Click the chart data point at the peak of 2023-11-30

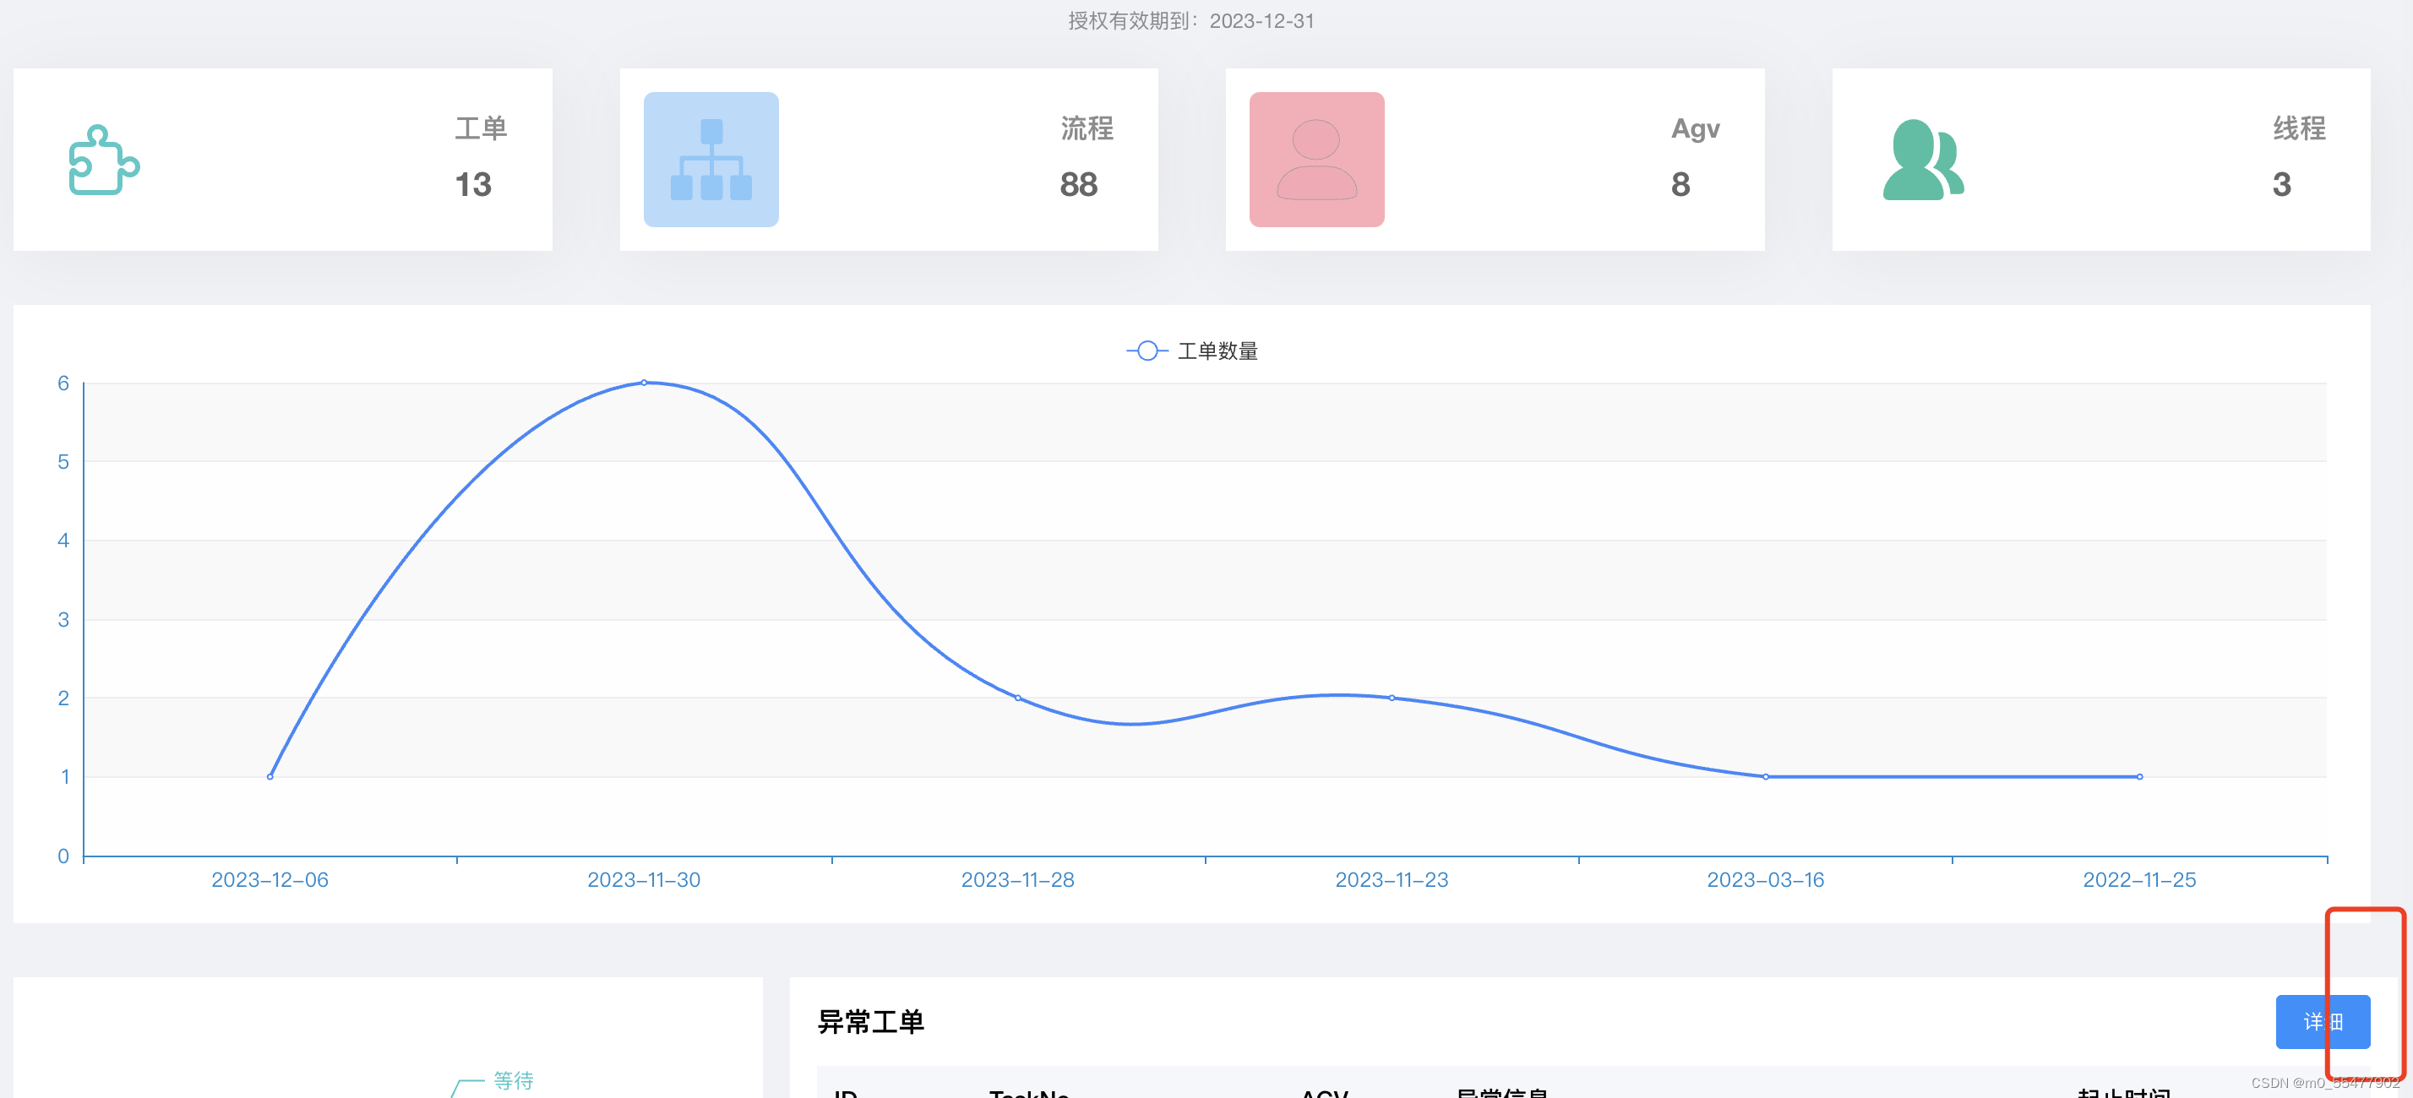point(644,382)
